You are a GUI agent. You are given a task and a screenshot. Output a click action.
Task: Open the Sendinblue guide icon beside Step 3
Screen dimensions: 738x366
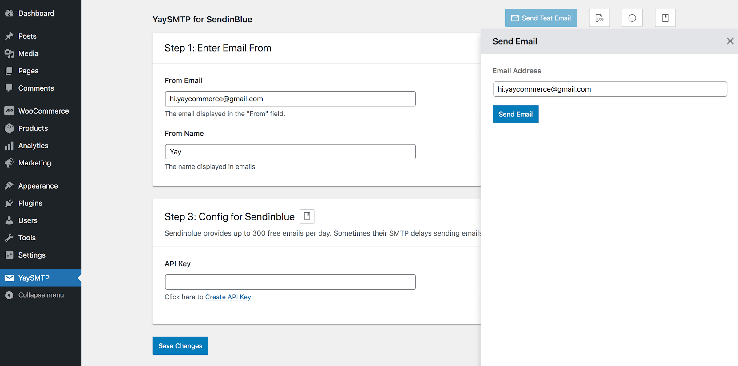pyautogui.click(x=307, y=216)
